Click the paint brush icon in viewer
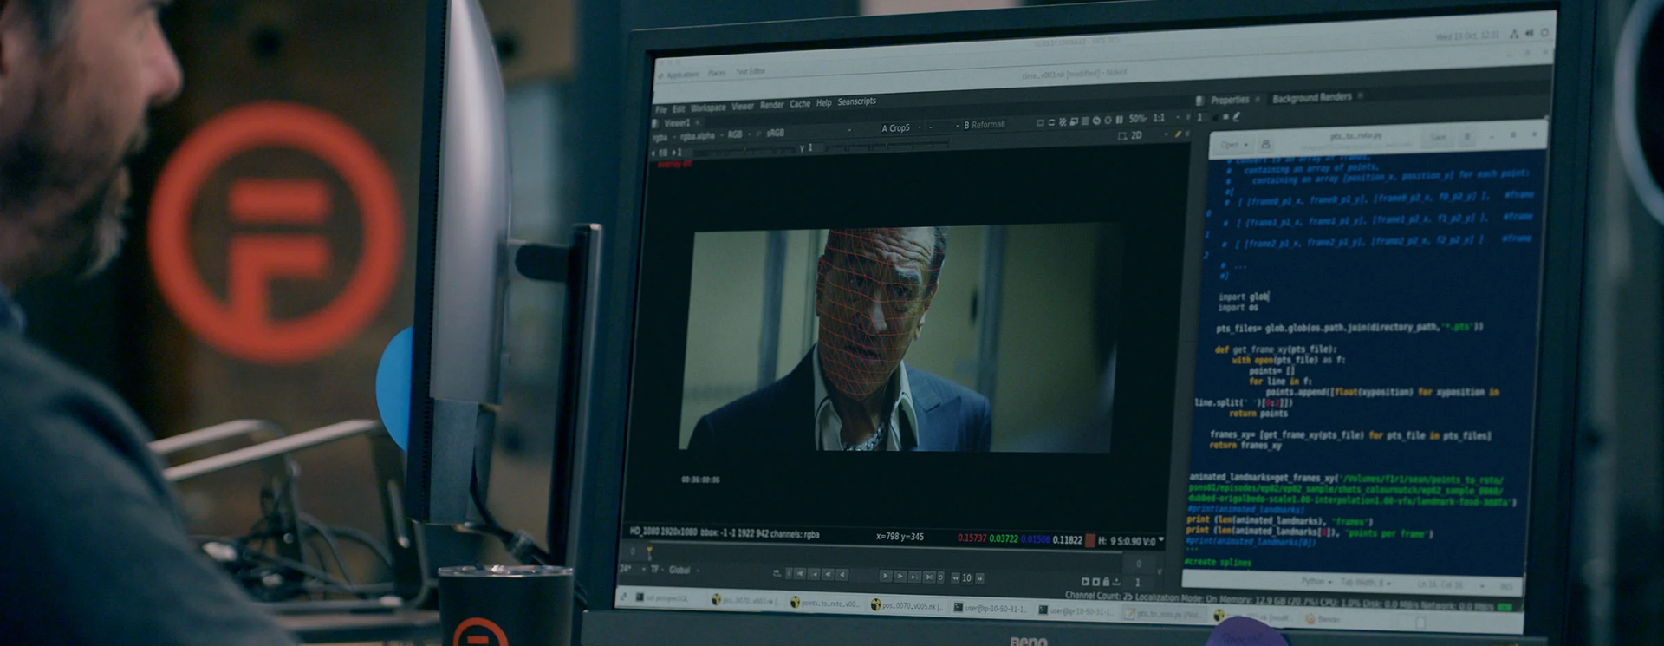This screenshot has width=1664, height=646. click(x=1178, y=134)
